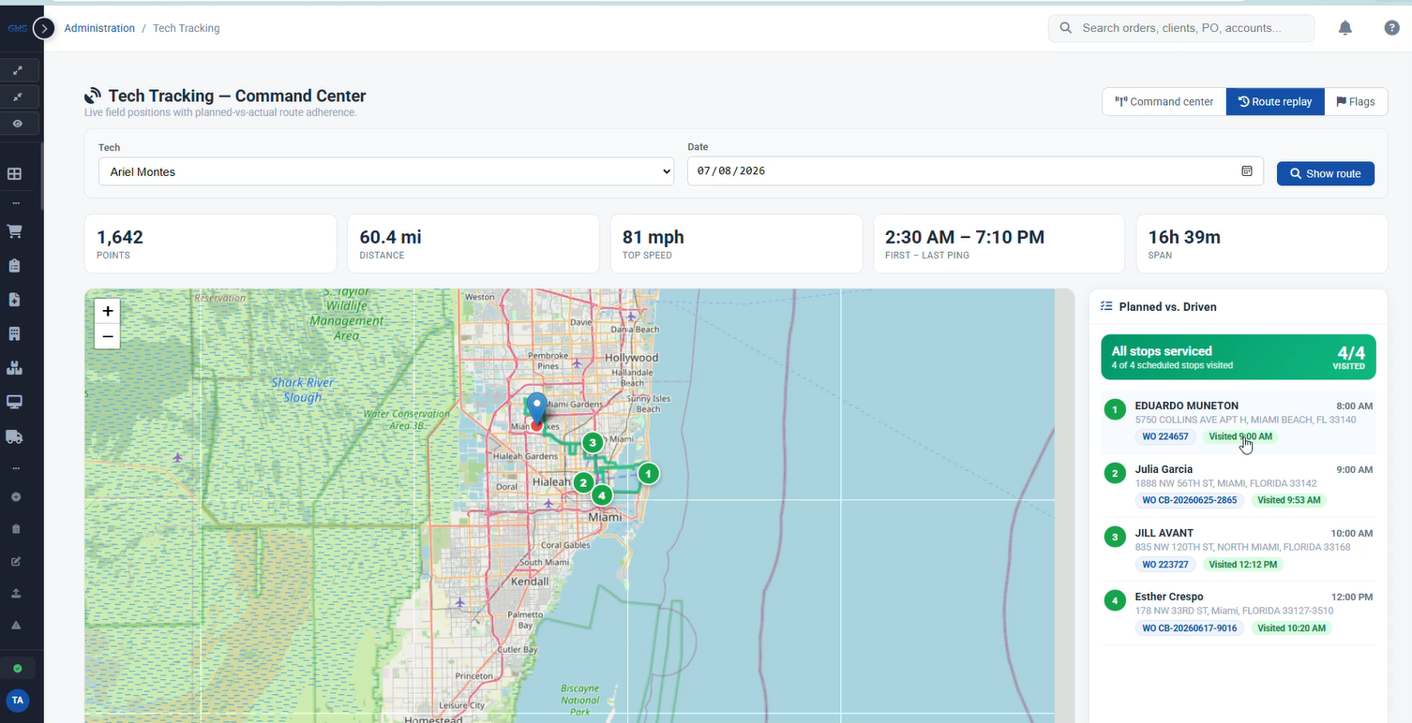Click the WO 223727 work order badge

[1165, 565]
